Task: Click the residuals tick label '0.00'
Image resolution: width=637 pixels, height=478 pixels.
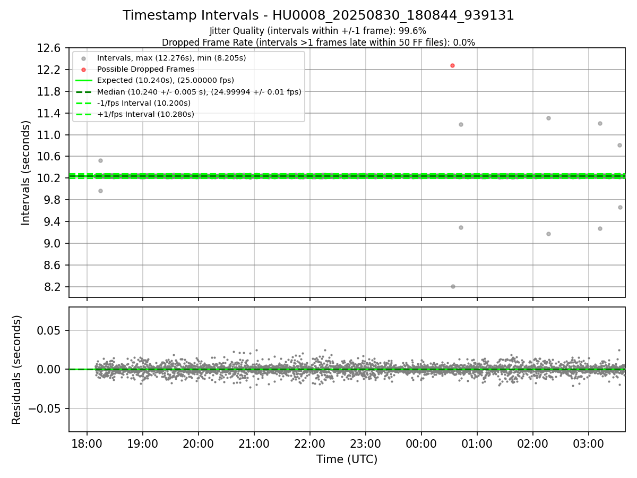Action: click(50, 370)
